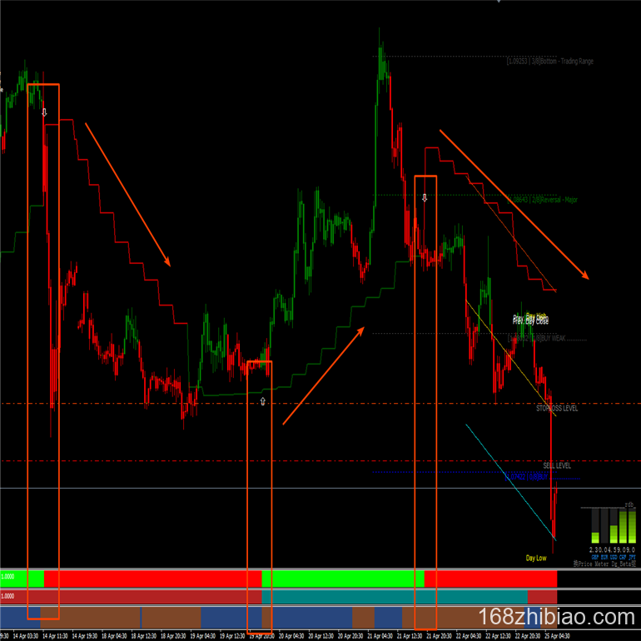Click the Reversal - Major level label

(x=542, y=200)
